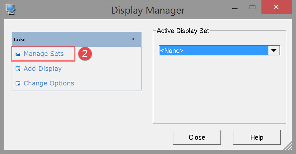The width and height of the screenshot is (296, 154).
Task: Click the Display Manager title text
Action: (148, 10)
